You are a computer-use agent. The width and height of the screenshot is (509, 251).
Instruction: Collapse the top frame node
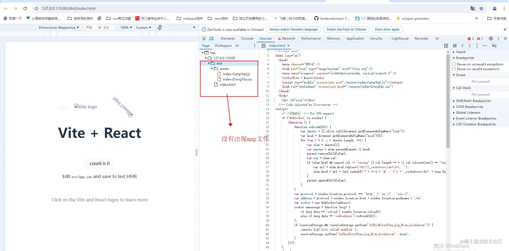202,53
